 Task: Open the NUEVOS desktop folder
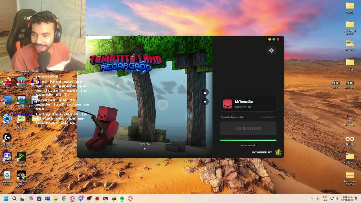point(350,46)
